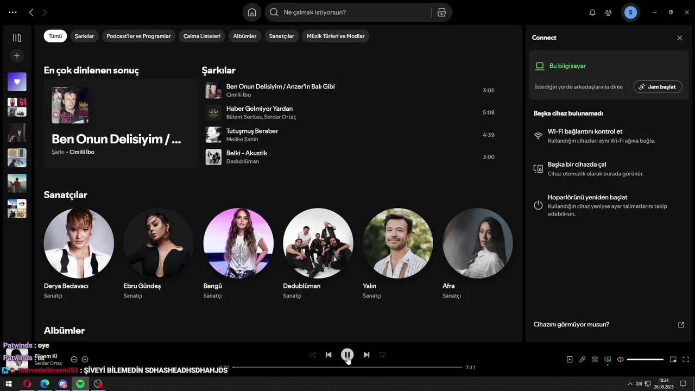Click the magnifier search icon

[x=274, y=12]
